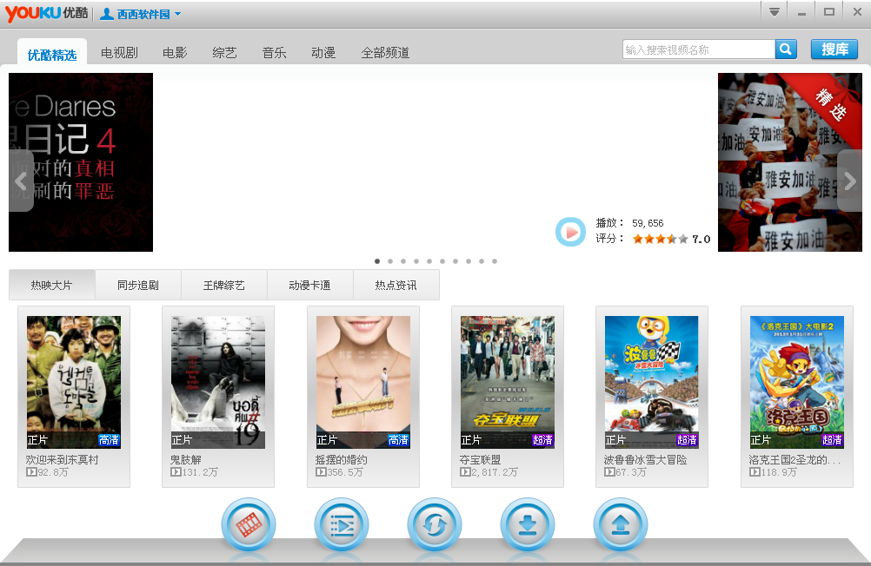This screenshot has height=566, width=871.
Task: Select the last carousel dot
Action: click(x=495, y=260)
